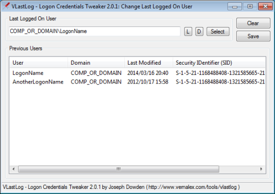Click the domain cell of AnotherLogonName row
The height and width of the screenshot is (194, 275).
[96, 82]
